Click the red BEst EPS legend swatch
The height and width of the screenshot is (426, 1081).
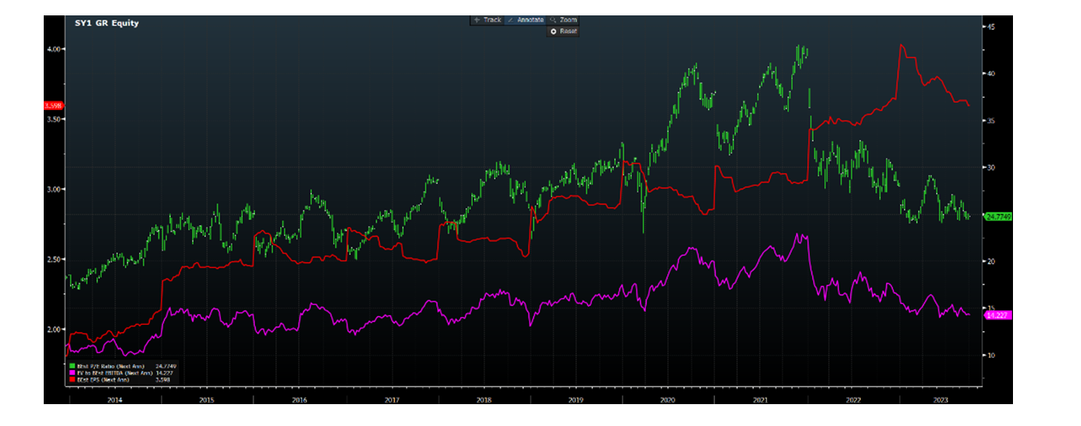click(70, 379)
